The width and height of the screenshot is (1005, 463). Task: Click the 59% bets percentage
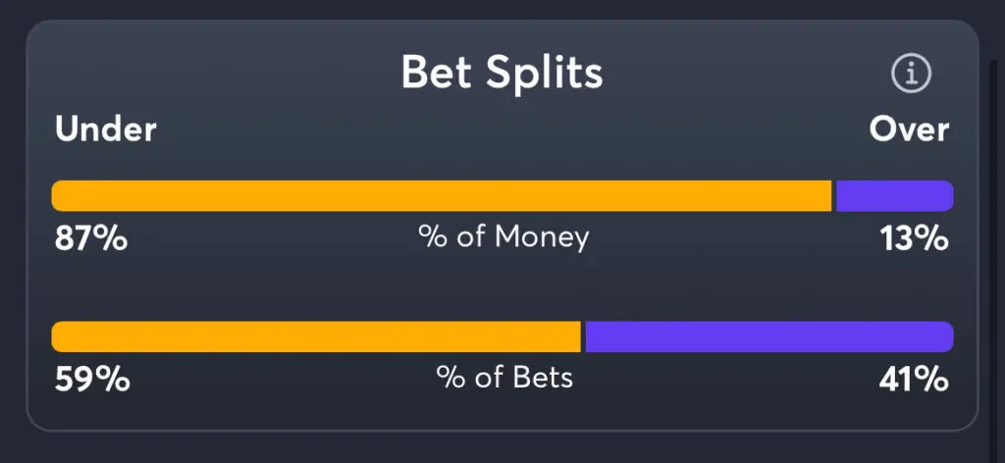tap(91, 378)
